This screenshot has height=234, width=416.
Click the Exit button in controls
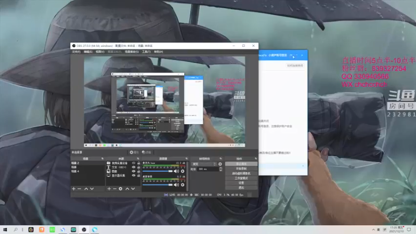coord(241,188)
